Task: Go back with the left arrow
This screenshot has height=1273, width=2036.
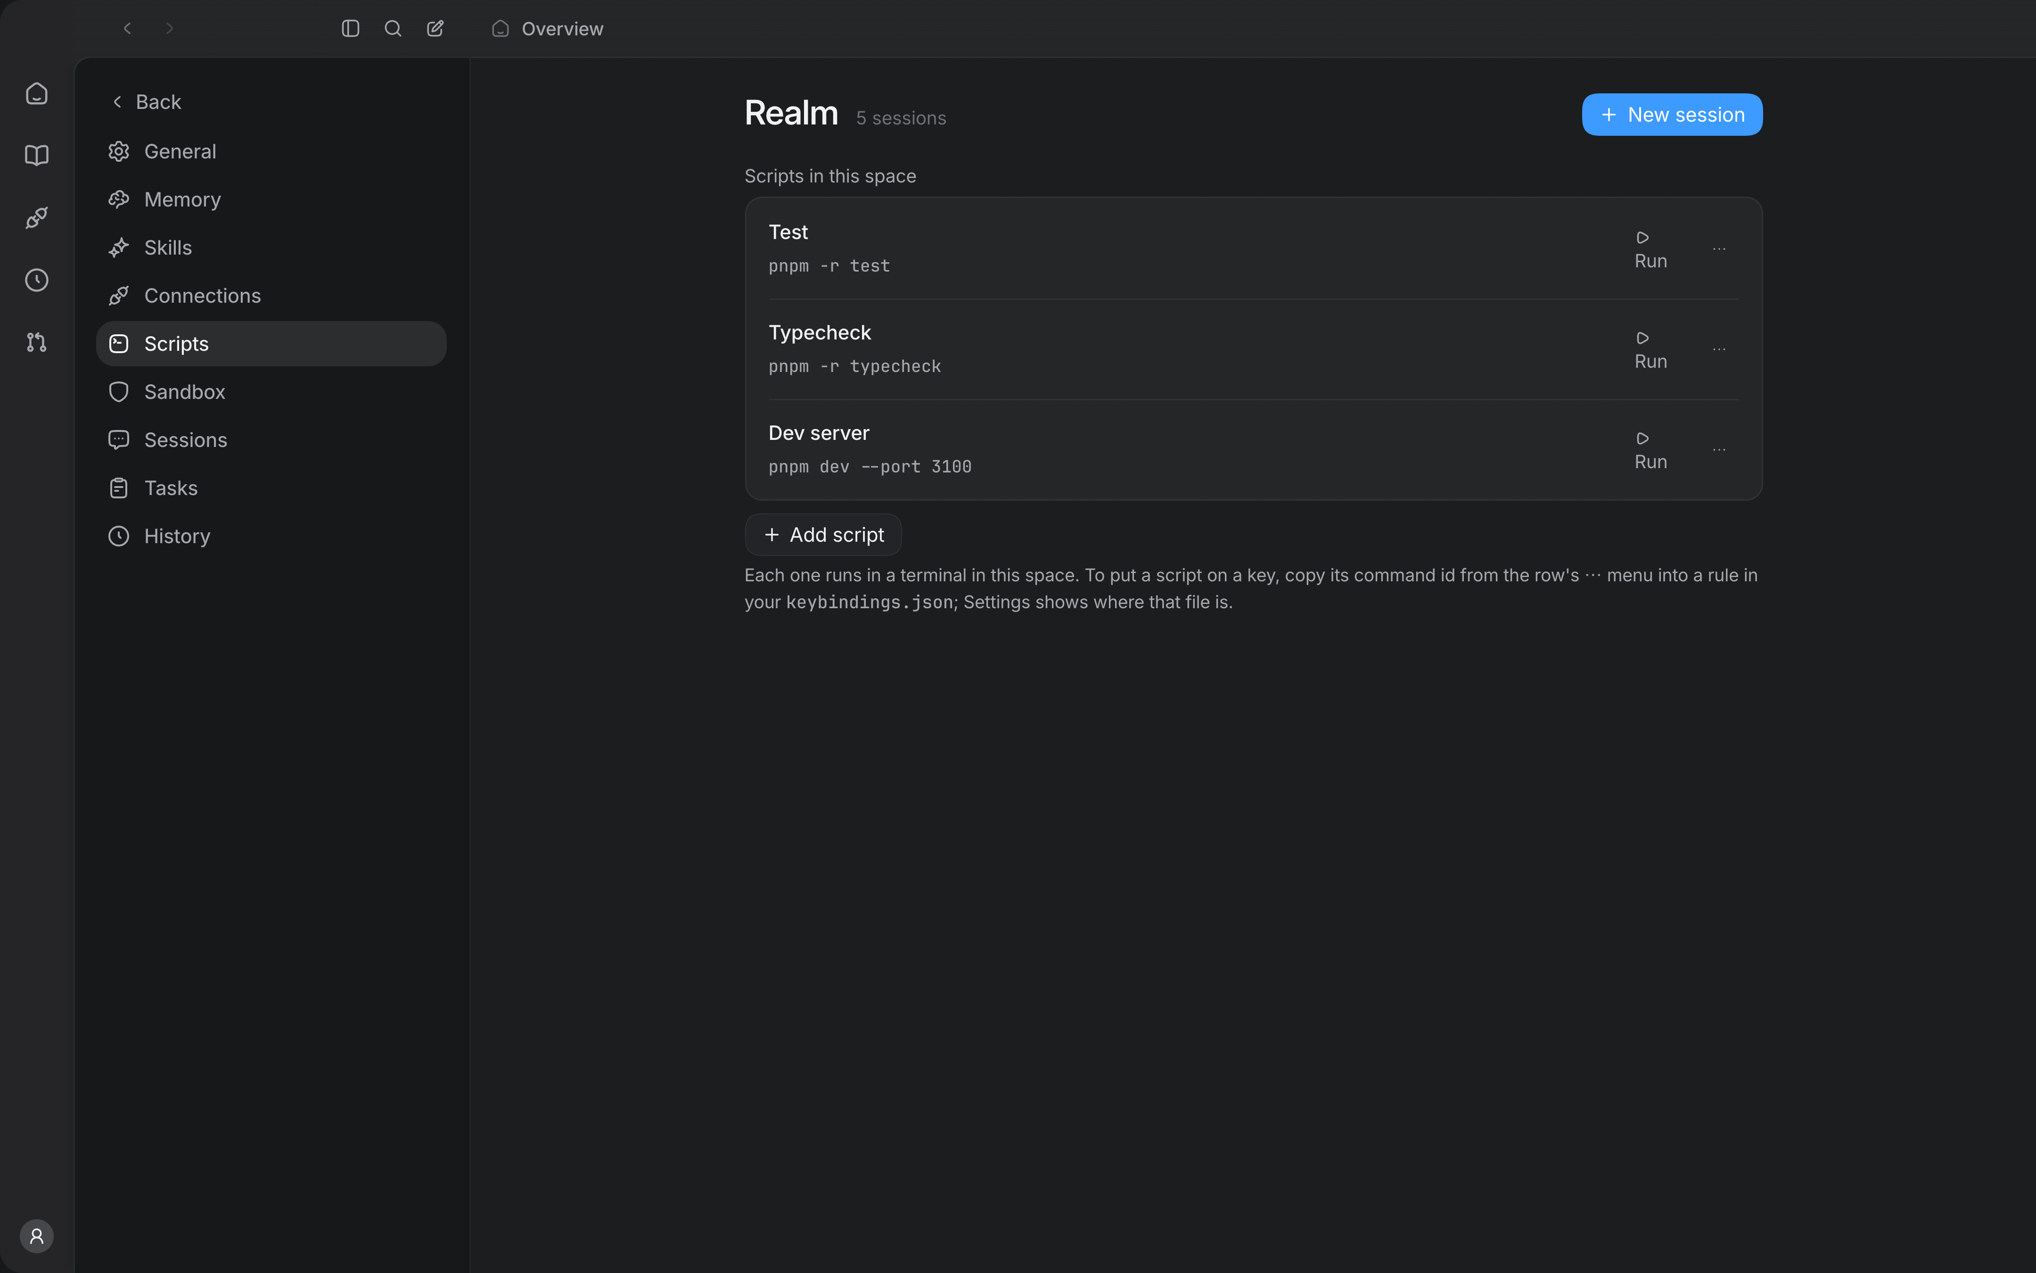Action: (127, 29)
